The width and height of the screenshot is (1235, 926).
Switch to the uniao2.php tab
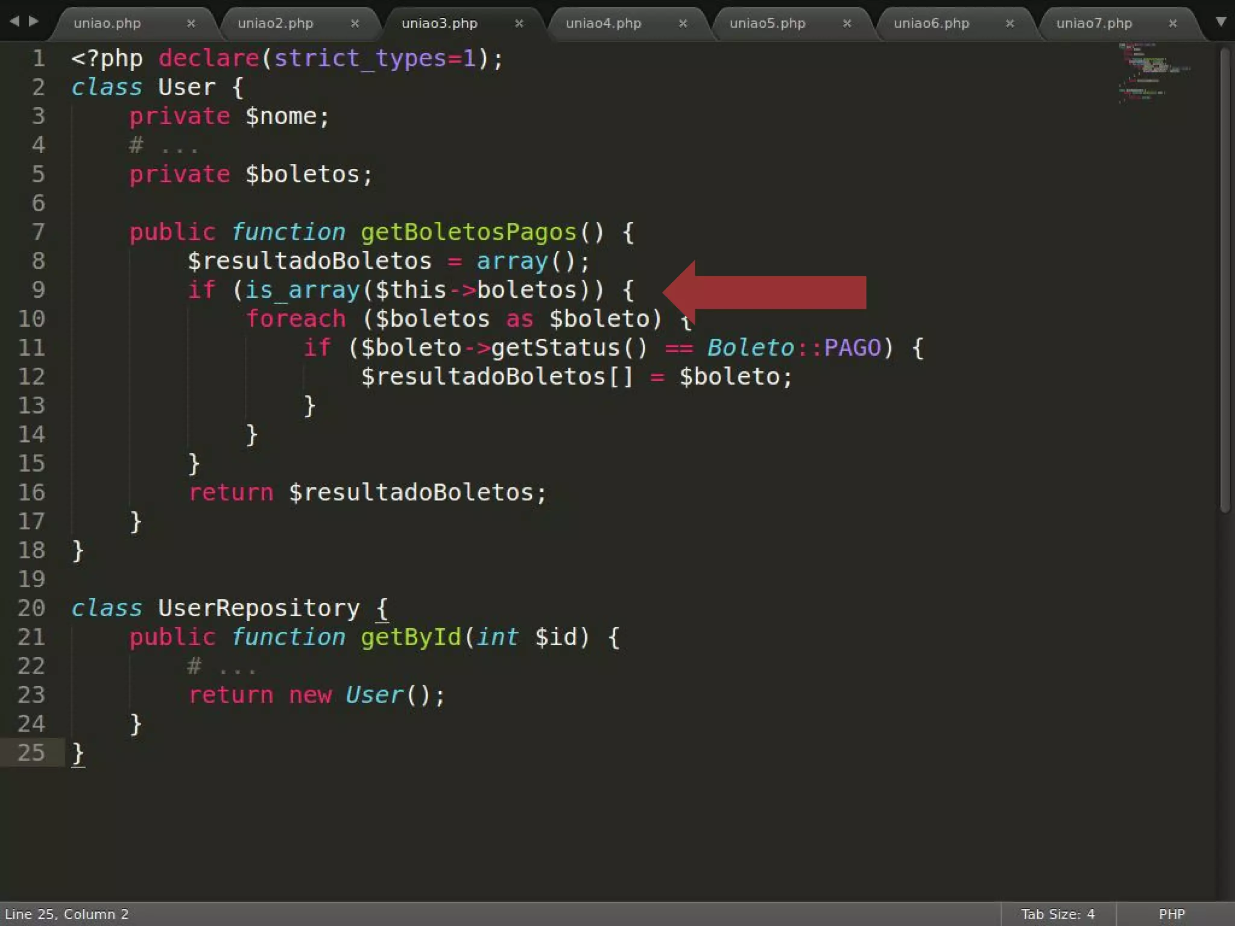(275, 24)
